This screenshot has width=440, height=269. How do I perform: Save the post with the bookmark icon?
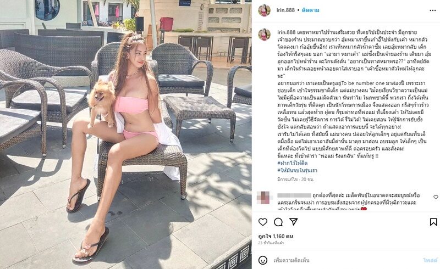coord(433,222)
